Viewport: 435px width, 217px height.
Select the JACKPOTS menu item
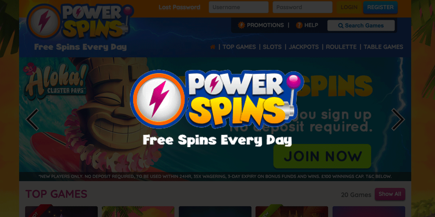[x=304, y=47]
